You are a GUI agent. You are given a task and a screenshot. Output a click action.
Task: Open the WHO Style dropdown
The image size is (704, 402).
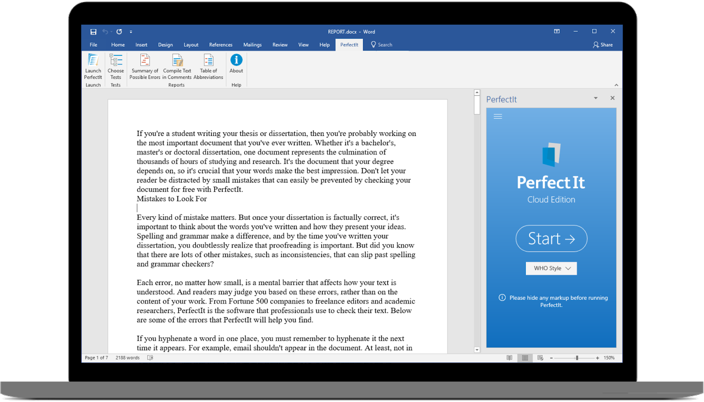[x=551, y=268]
